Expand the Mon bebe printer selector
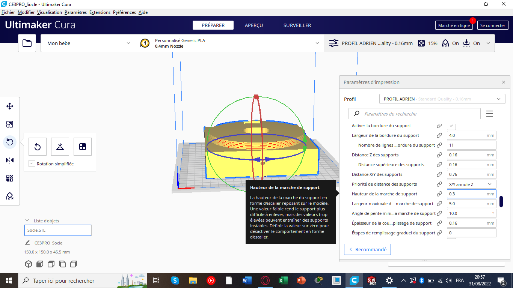Viewport: 513px width, 288px height. click(88, 43)
